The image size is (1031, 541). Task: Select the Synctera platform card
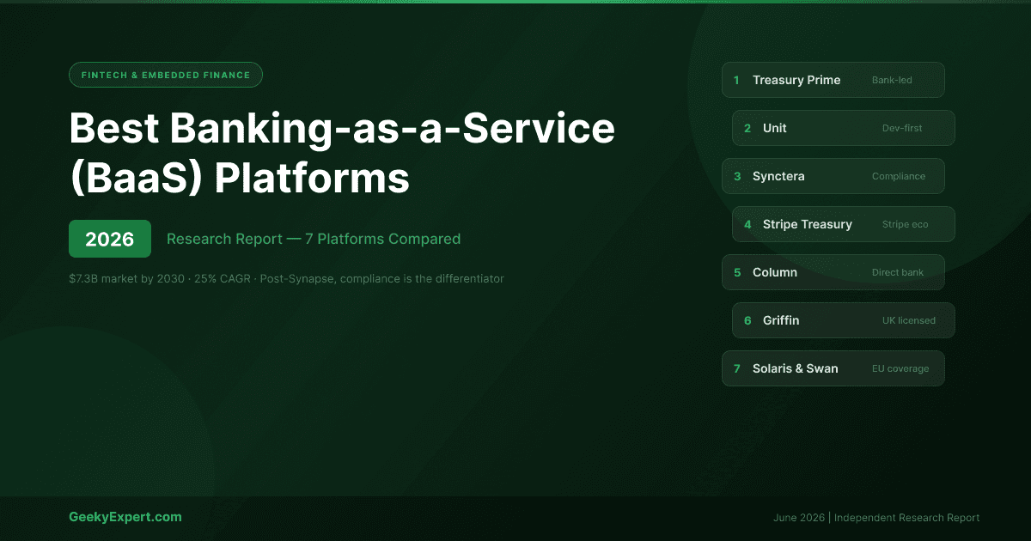tap(833, 176)
